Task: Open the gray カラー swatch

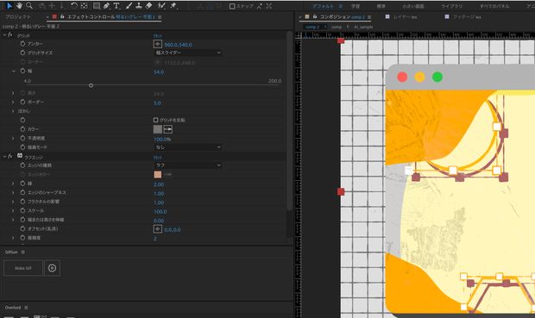Action: pos(158,129)
